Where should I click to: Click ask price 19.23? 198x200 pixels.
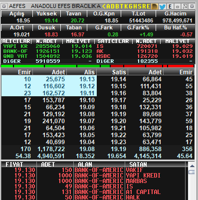(119, 142)
